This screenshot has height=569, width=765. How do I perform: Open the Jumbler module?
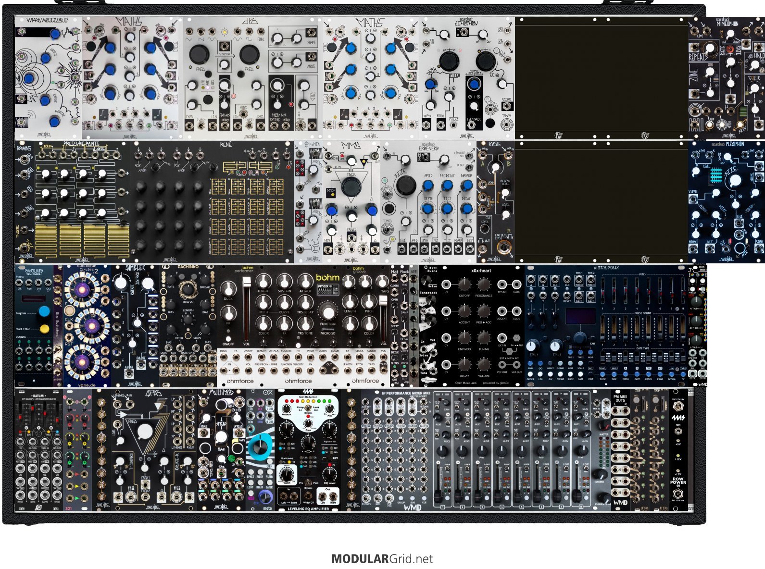[x=136, y=326]
